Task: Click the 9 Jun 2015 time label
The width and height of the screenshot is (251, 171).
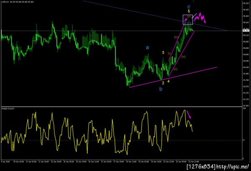Action: point(5,161)
